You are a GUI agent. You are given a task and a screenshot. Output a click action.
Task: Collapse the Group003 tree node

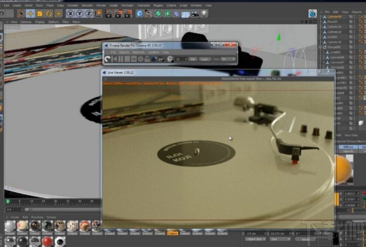(321, 47)
